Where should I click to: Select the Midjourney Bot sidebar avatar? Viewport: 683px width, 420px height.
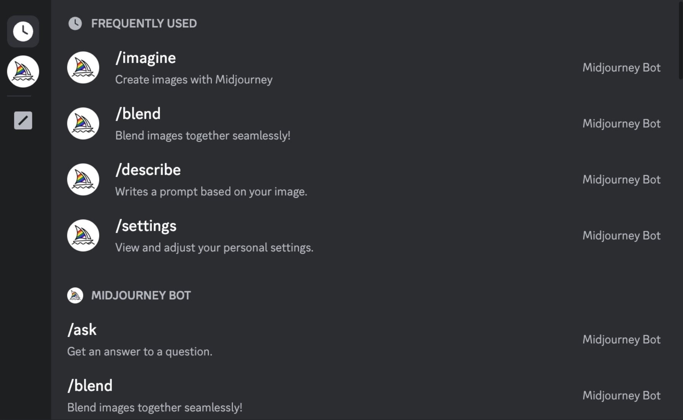pyautogui.click(x=23, y=71)
